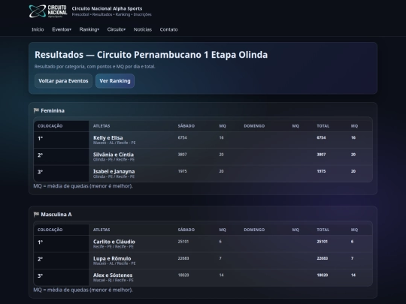
Task: Click the MQ note under Feminina table
Action: pyautogui.click(x=83, y=186)
